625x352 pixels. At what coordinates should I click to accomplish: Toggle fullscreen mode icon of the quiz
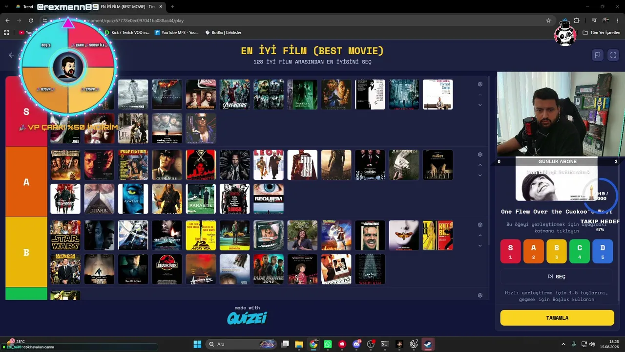coord(613,55)
